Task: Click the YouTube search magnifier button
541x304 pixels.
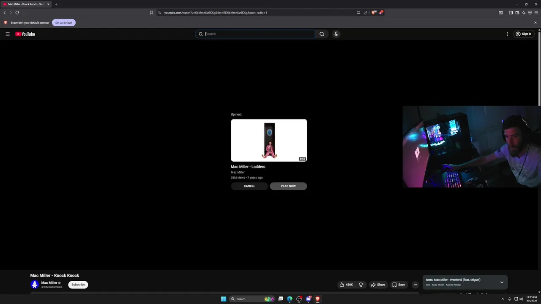Action: click(322, 34)
